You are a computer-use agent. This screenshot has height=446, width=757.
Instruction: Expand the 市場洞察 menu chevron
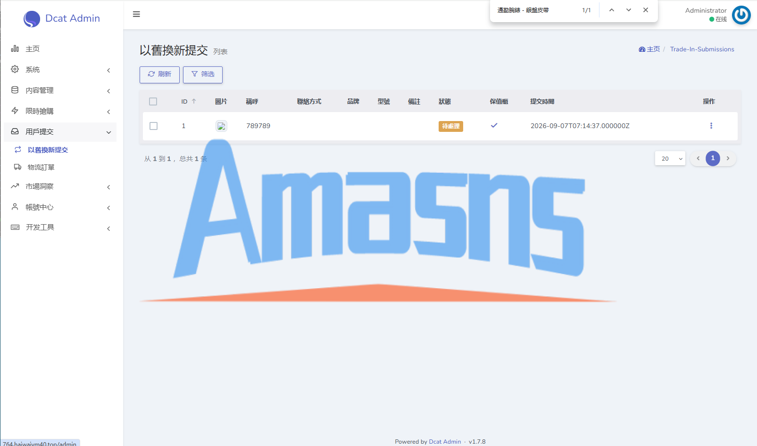pos(108,187)
